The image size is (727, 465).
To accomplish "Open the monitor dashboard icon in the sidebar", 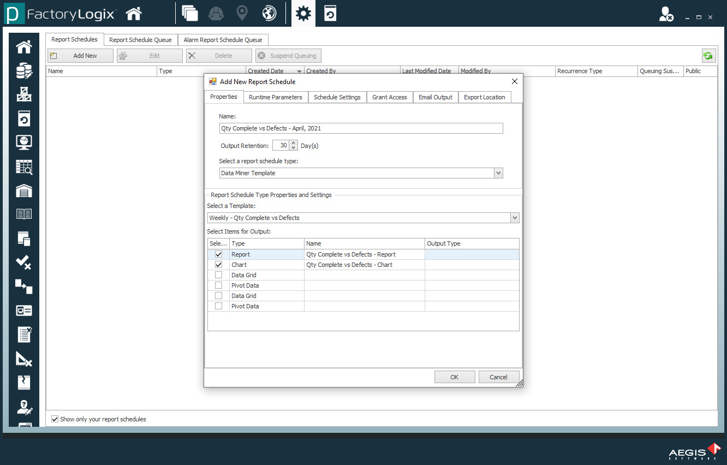I will (x=23, y=142).
